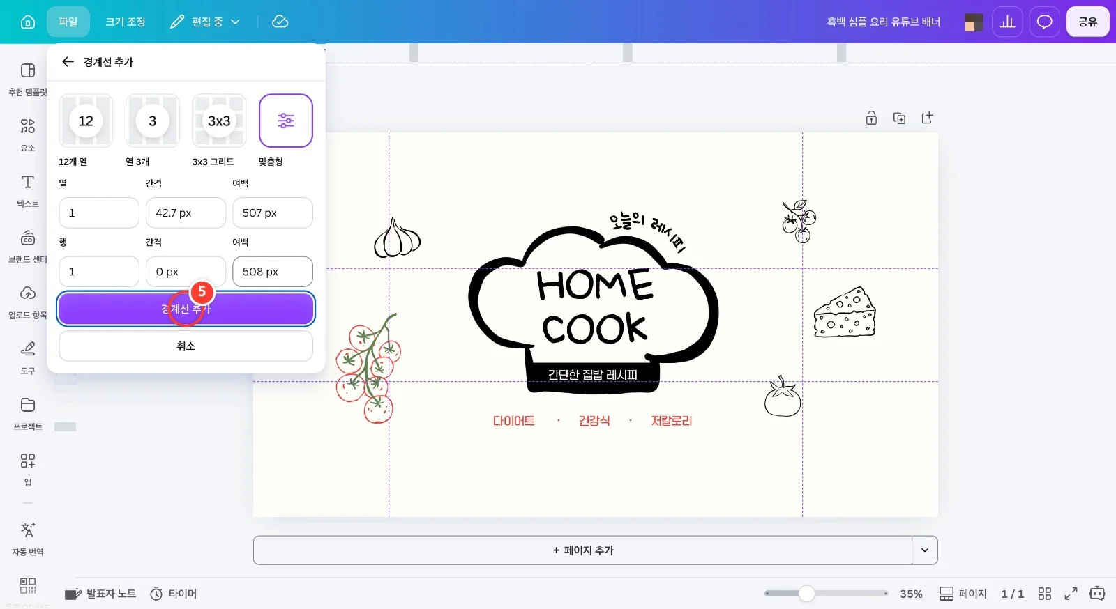Click the 취소 cancel button
Viewport: 1116px width, 609px height.
(186, 346)
